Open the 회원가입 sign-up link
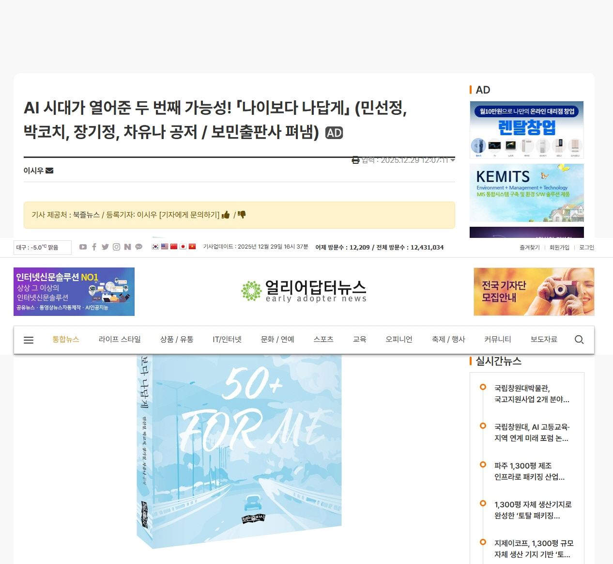 click(559, 247)
